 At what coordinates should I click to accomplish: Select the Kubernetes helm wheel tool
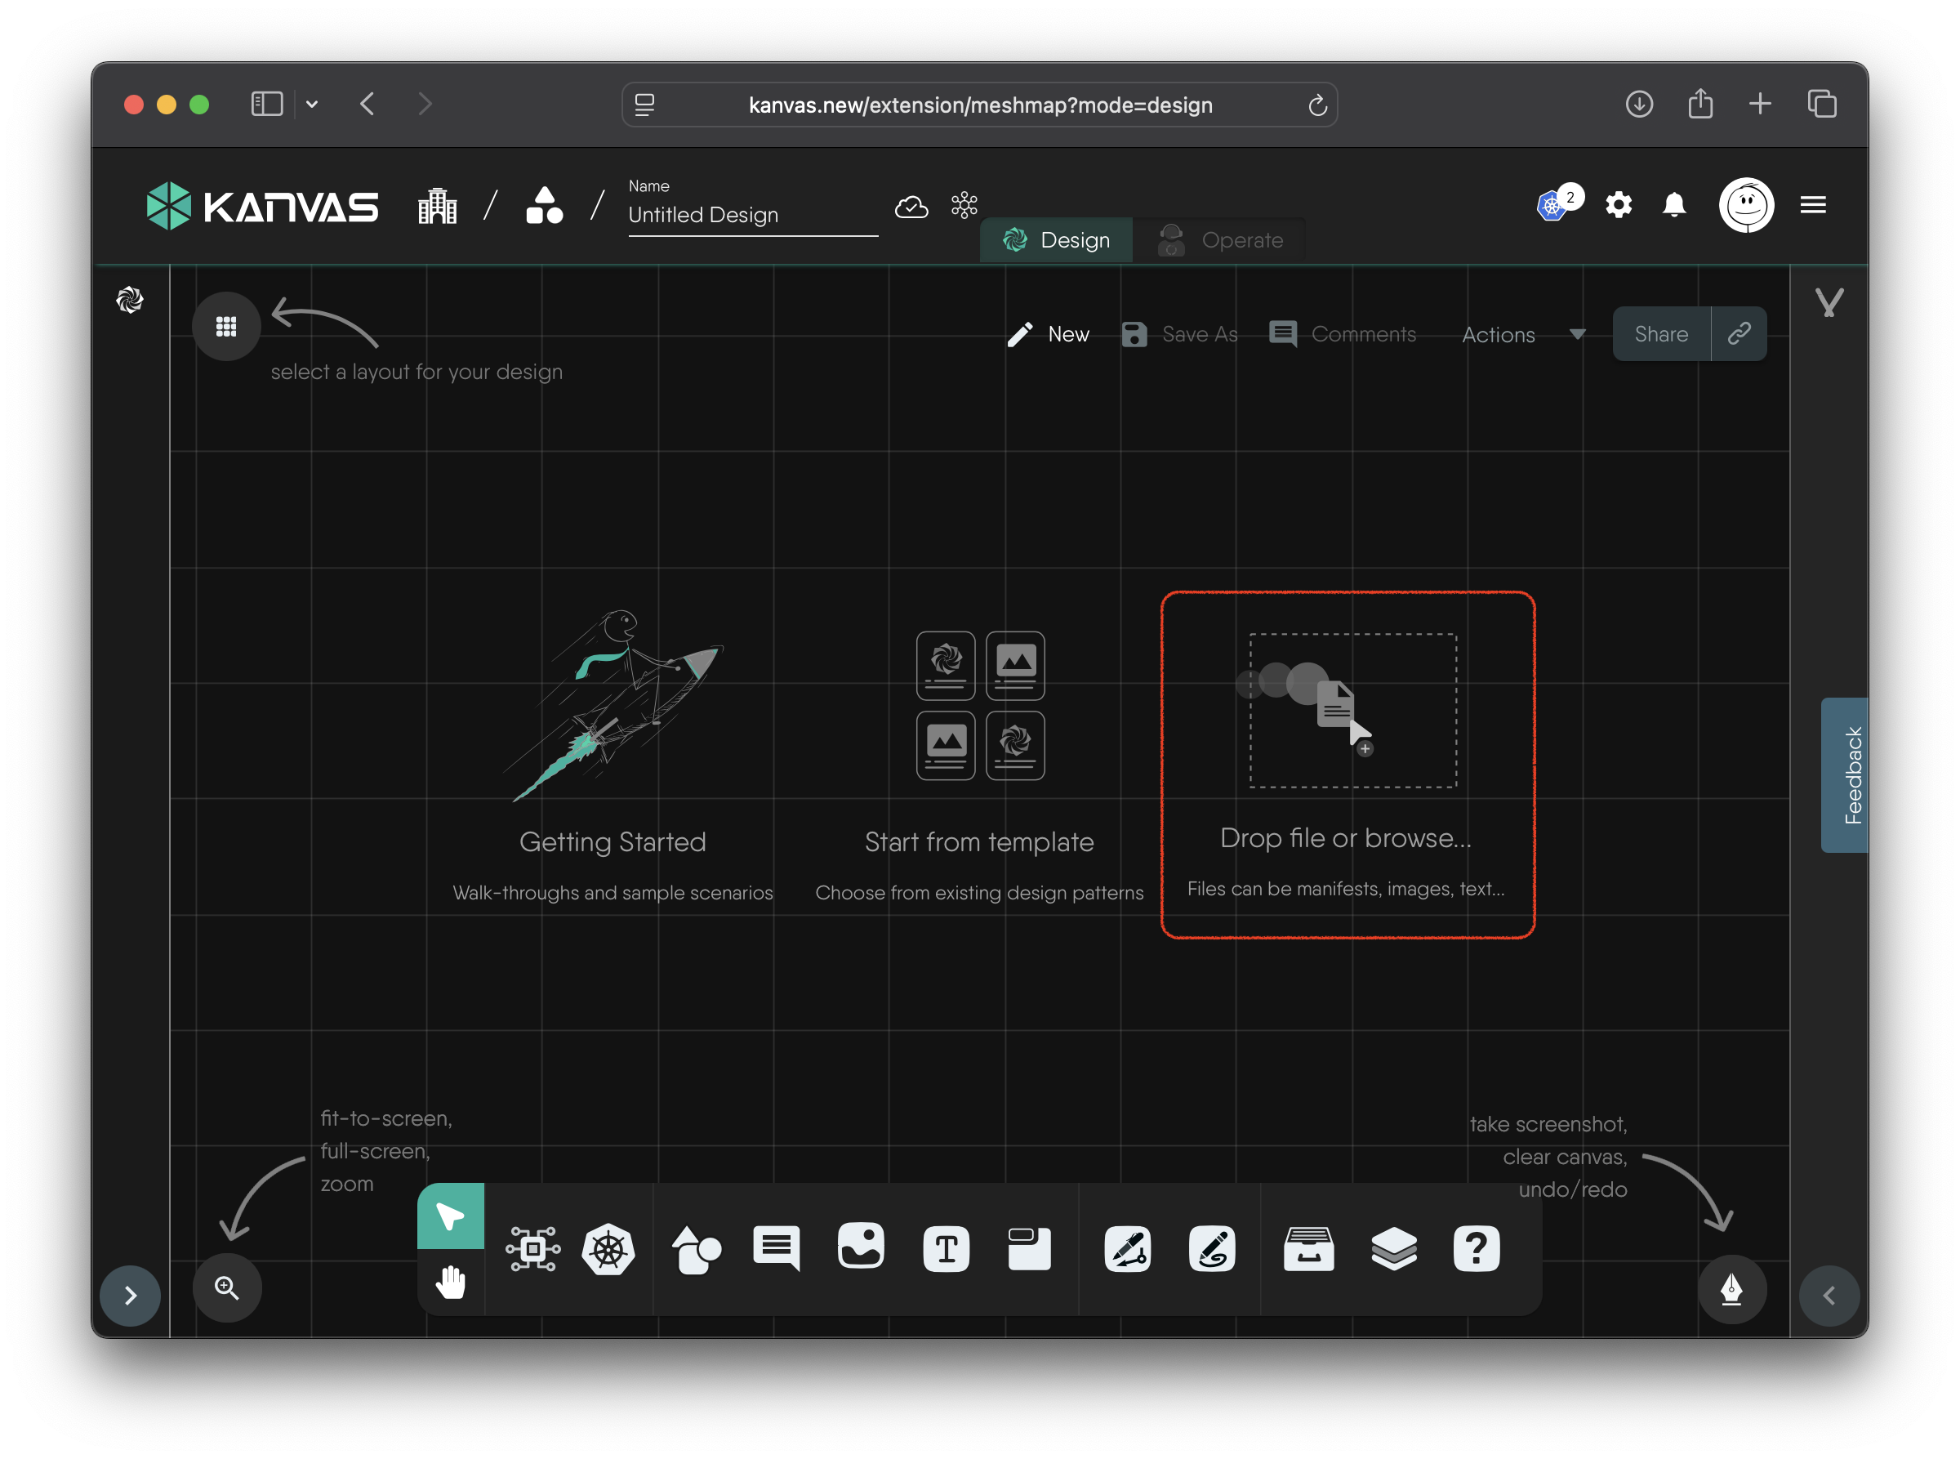608,1249
